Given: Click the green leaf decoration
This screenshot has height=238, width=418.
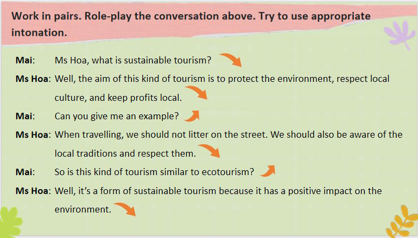Looking at the screenshot, I should (11, 222).
